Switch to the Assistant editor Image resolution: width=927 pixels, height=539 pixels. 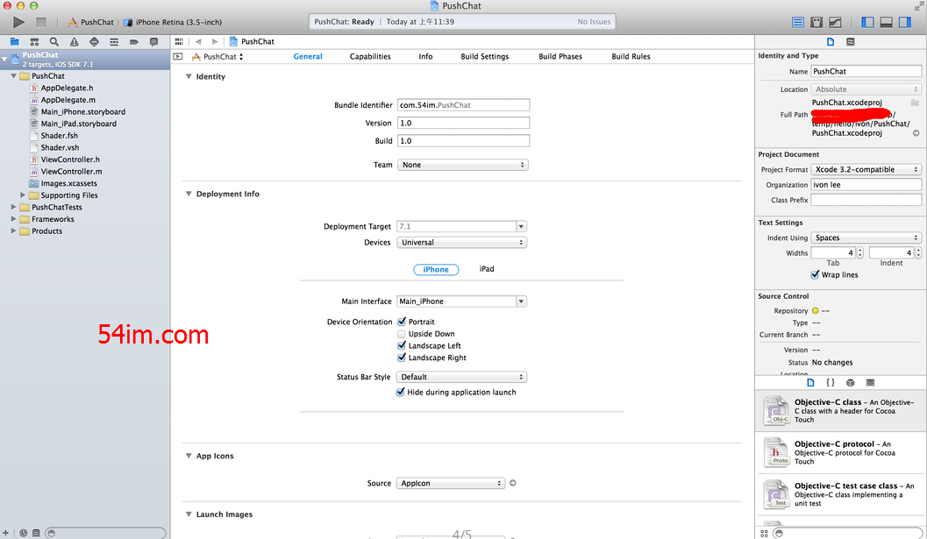tap(816, 22)
